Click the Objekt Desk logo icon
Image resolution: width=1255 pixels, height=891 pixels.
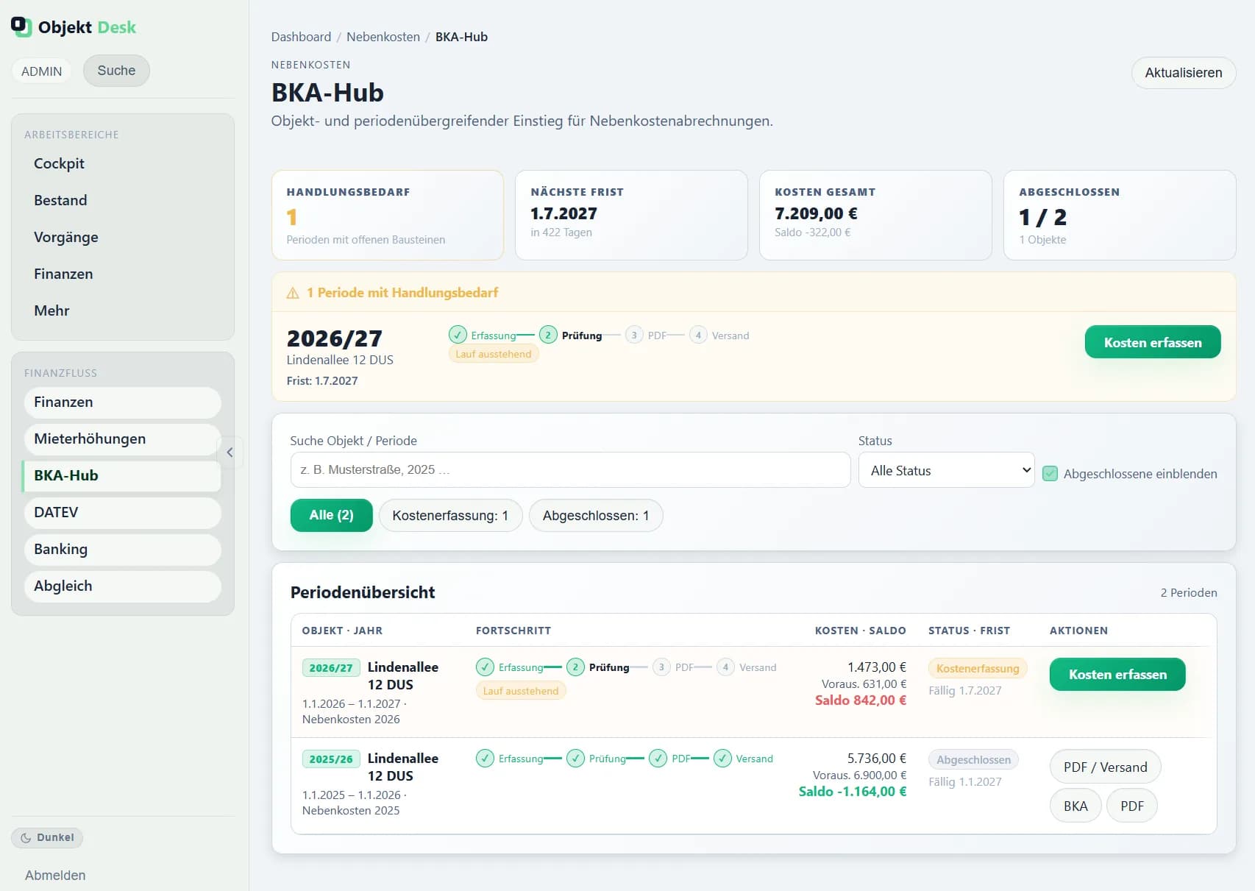pyautogui.click(x=21, y=26)
